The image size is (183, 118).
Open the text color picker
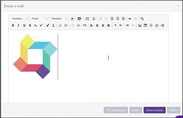coord(73,19)
